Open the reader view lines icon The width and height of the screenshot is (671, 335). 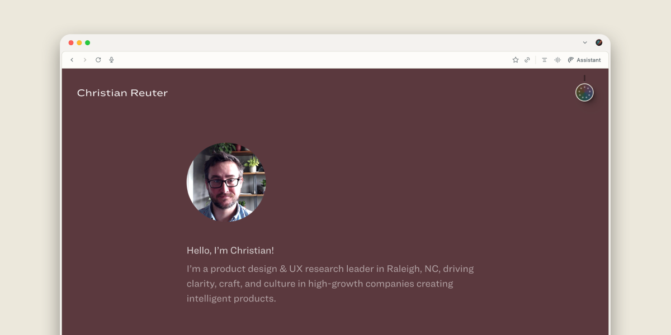point(544,60)
